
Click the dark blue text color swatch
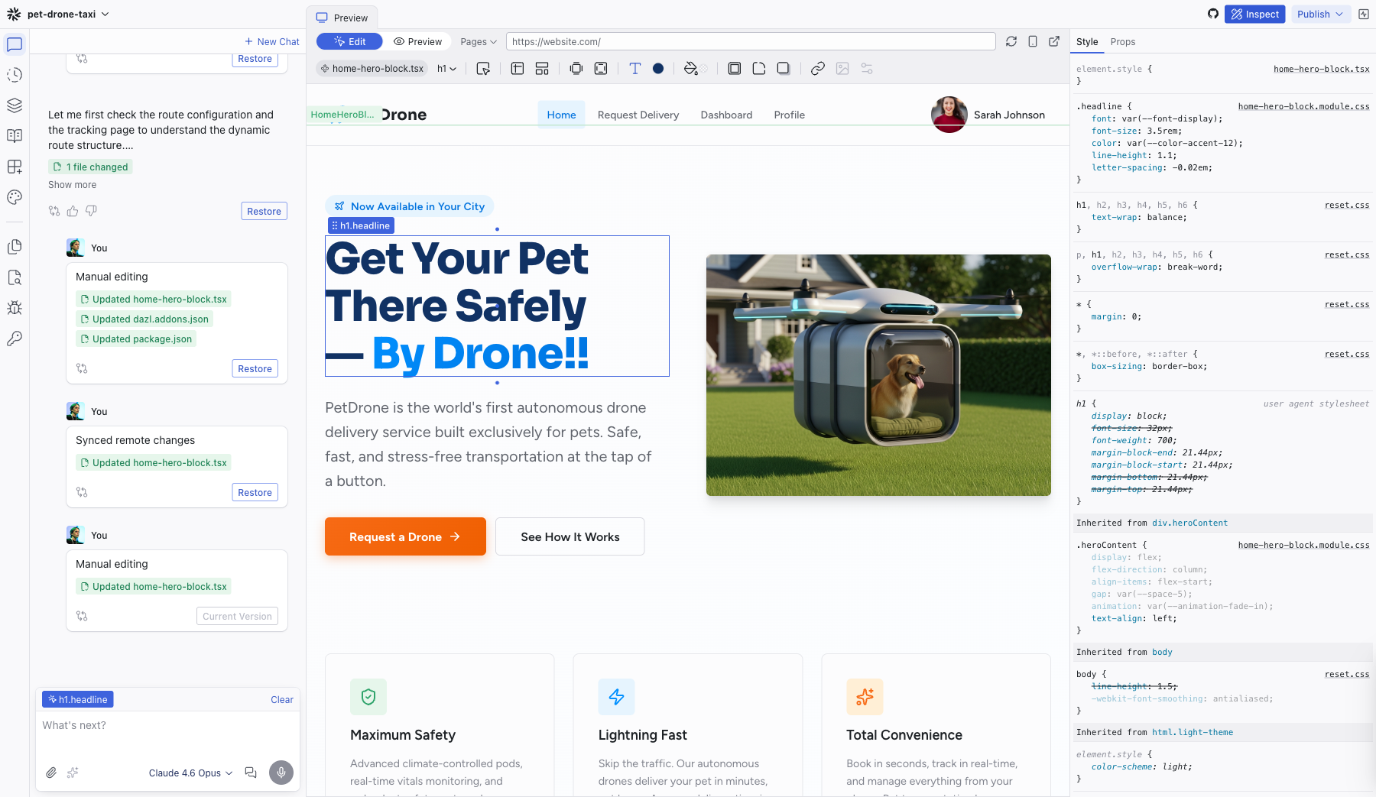(x=658, y=69)
